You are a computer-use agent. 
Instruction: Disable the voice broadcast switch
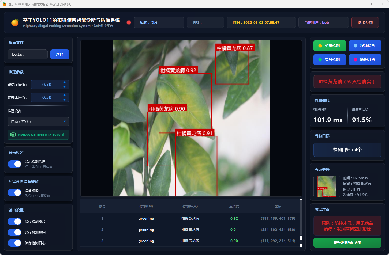(14, 193)
